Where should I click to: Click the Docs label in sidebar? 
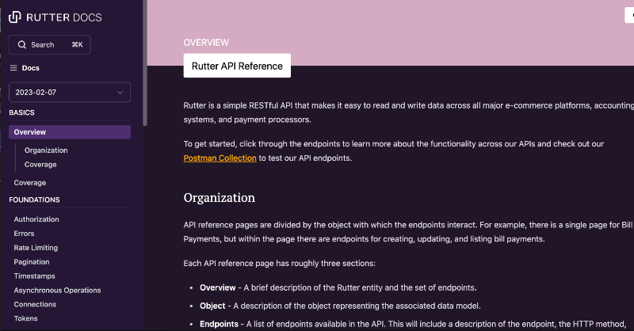coord(30,68)
